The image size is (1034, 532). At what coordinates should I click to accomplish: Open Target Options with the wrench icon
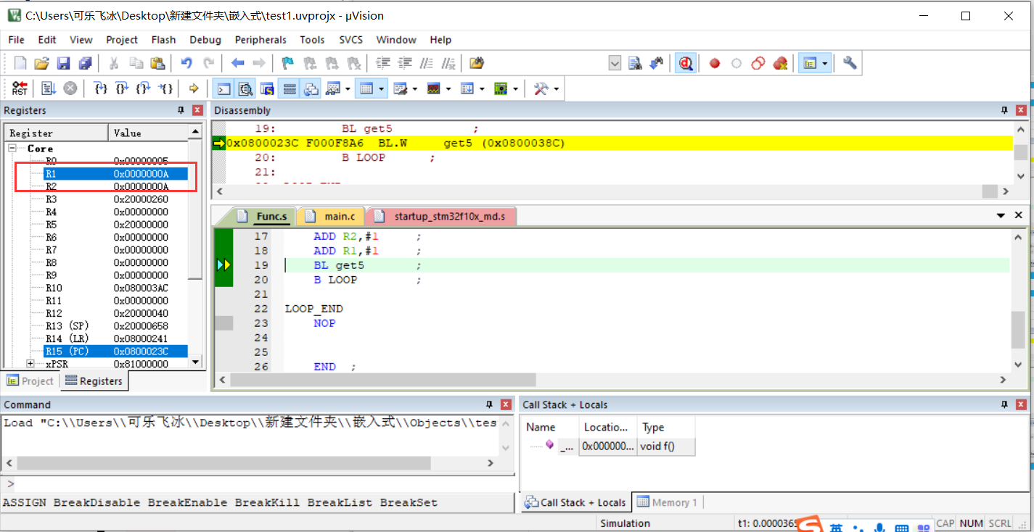(x=850, y=63)
